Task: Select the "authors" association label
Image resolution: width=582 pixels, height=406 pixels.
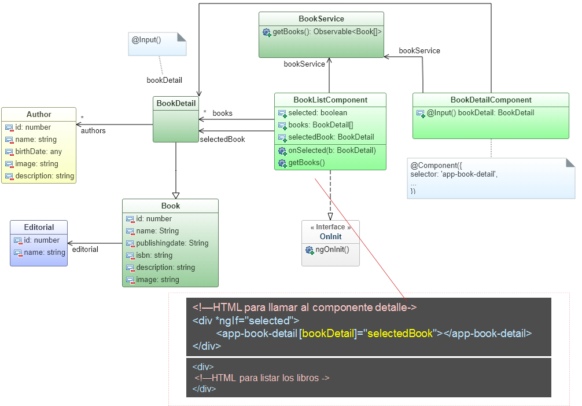Action: click(93, 131)
